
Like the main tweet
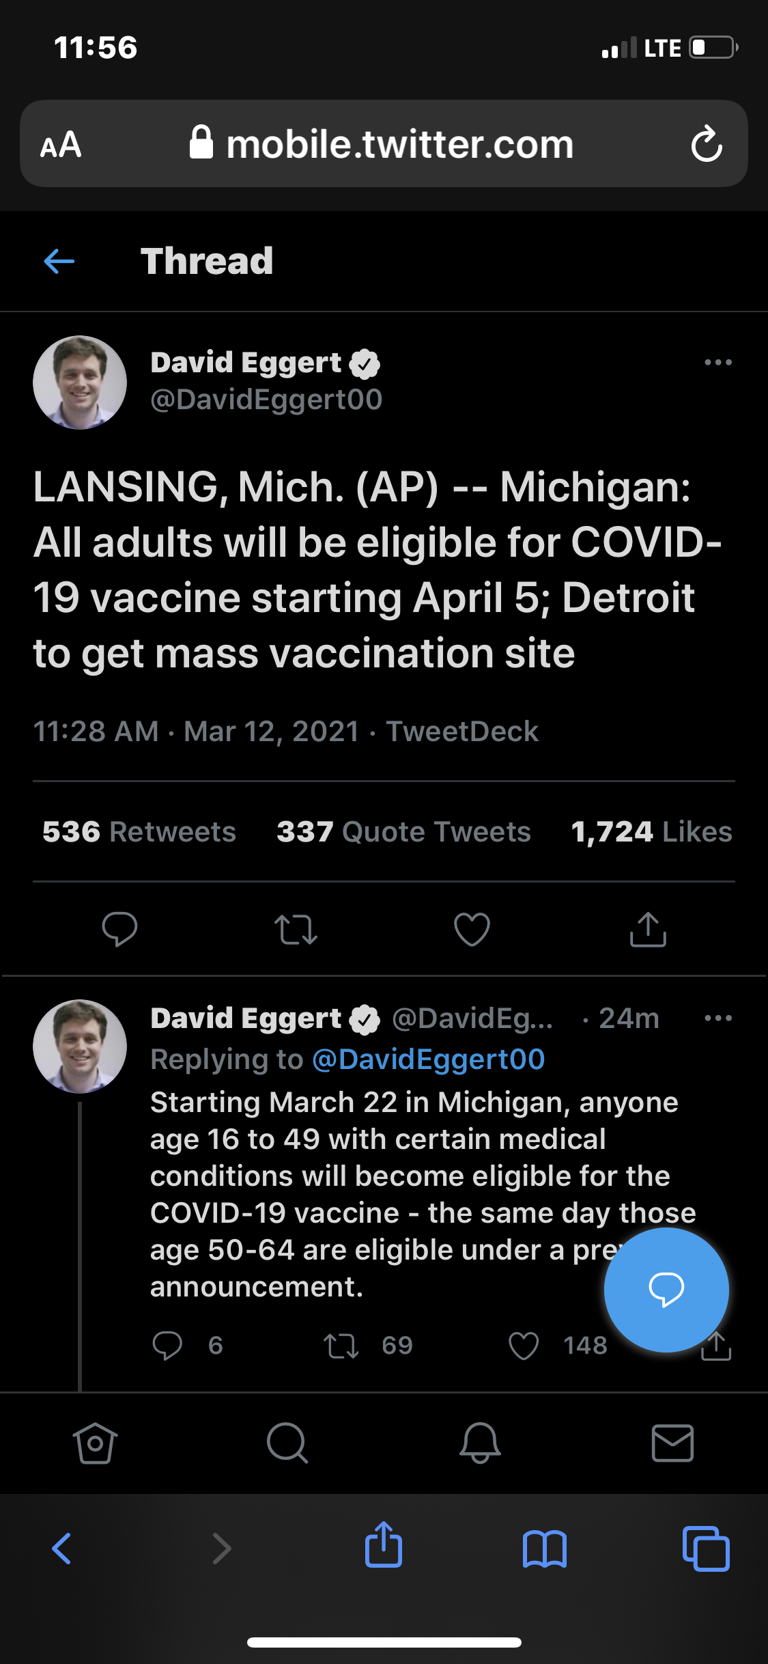(472, 929)
